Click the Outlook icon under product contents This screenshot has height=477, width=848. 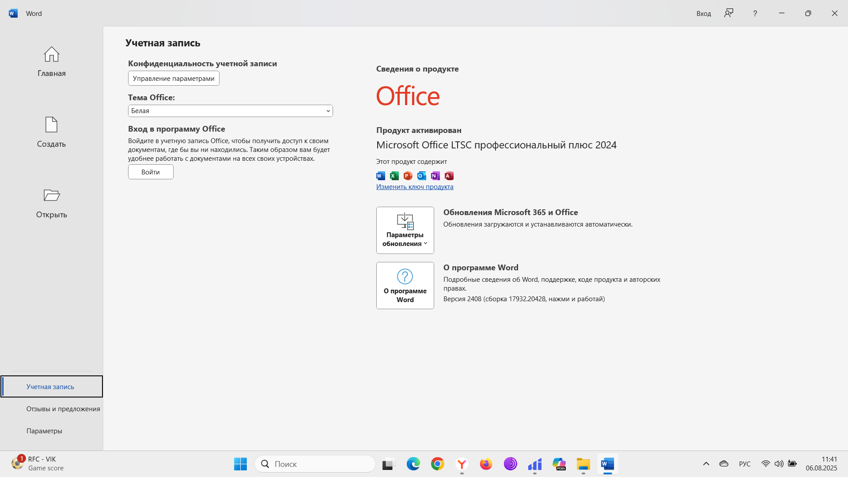[x=422, y=176]
